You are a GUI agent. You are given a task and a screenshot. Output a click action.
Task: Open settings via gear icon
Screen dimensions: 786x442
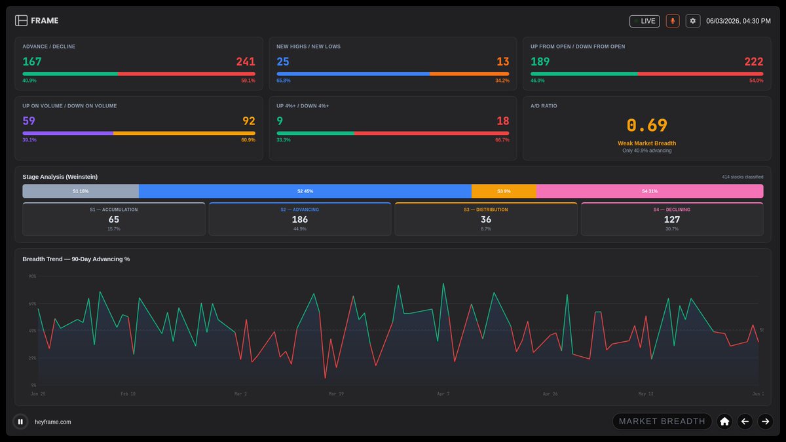click(693, 21)
